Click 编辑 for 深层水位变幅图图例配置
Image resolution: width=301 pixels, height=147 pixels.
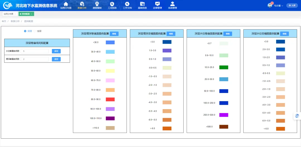(x=284, y=34)
